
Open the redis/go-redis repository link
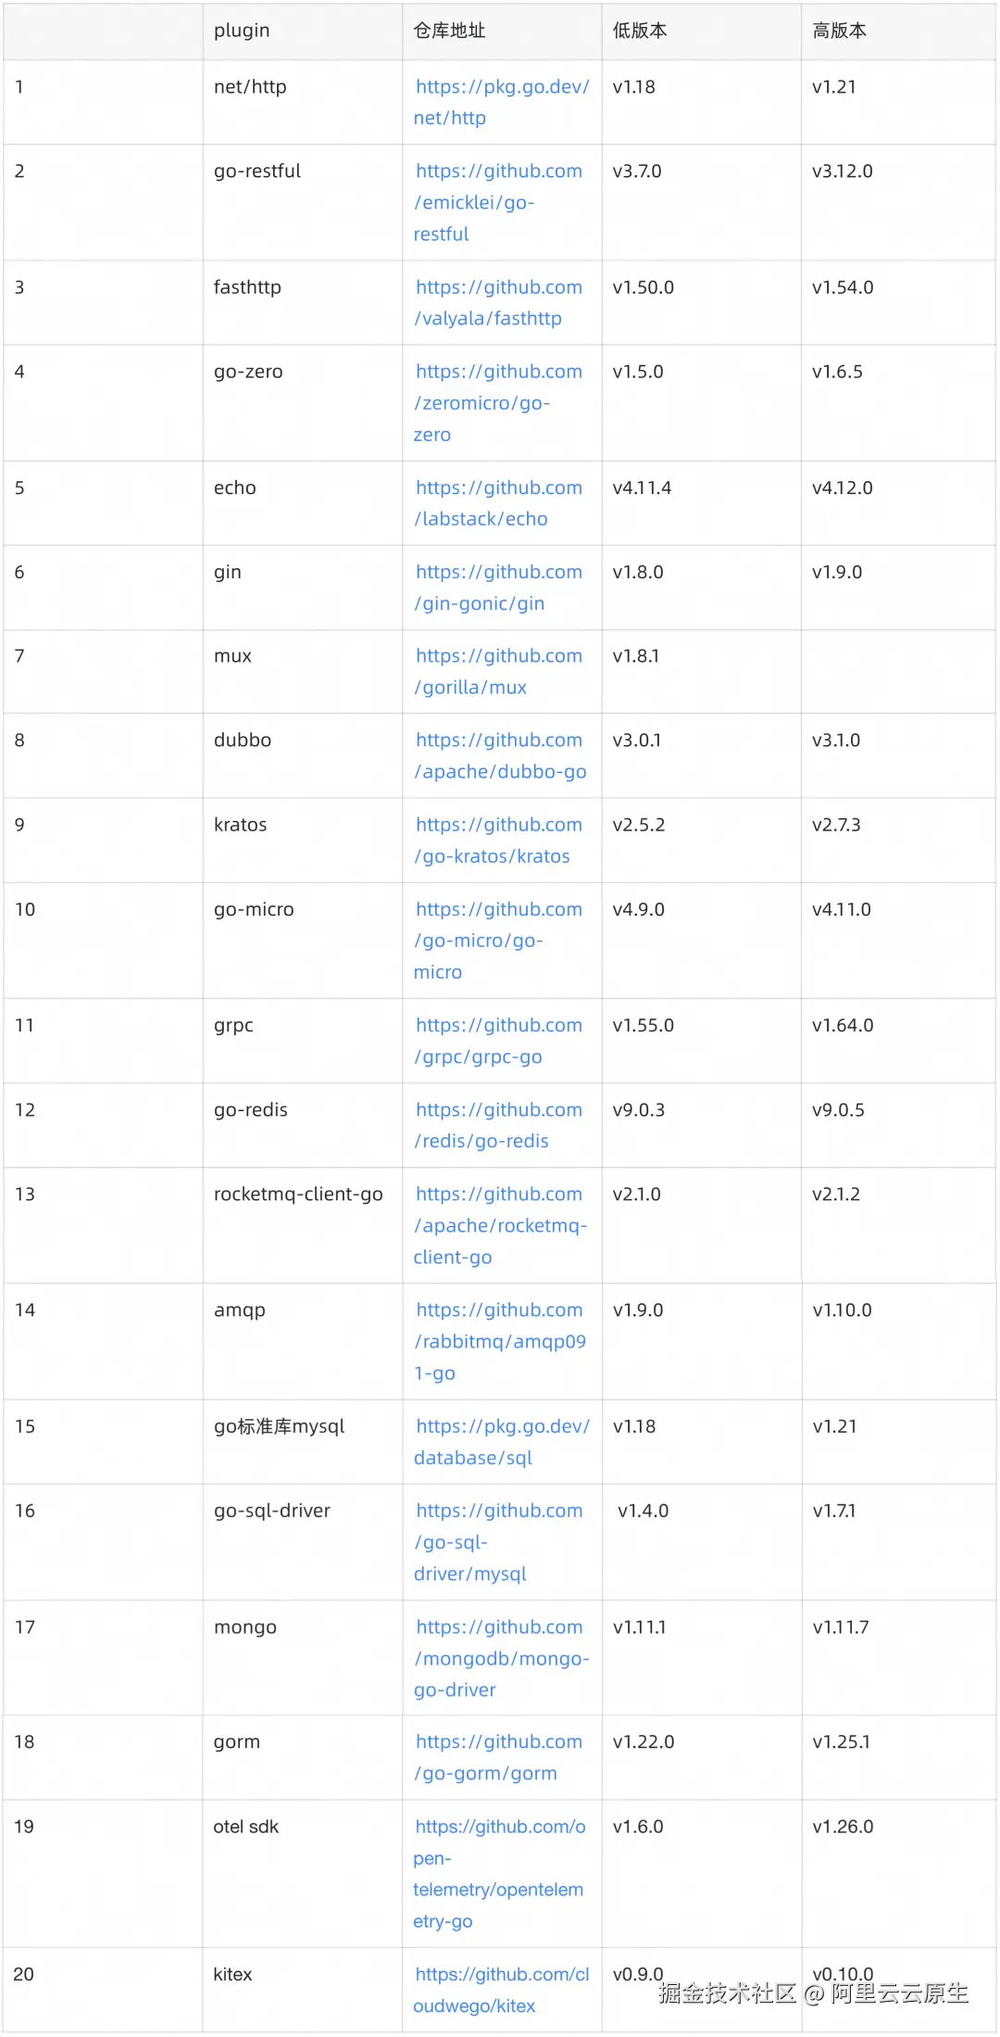pyautogui.click(x=498, y=1125)
